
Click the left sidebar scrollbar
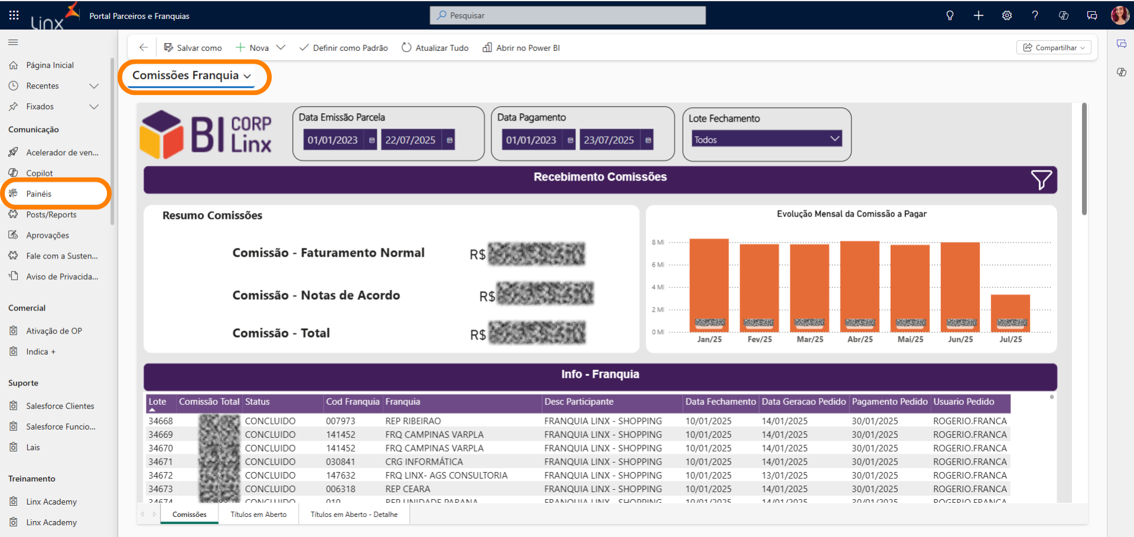pos(112,142)
